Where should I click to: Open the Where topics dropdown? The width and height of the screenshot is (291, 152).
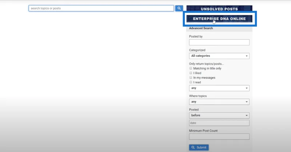219,102
